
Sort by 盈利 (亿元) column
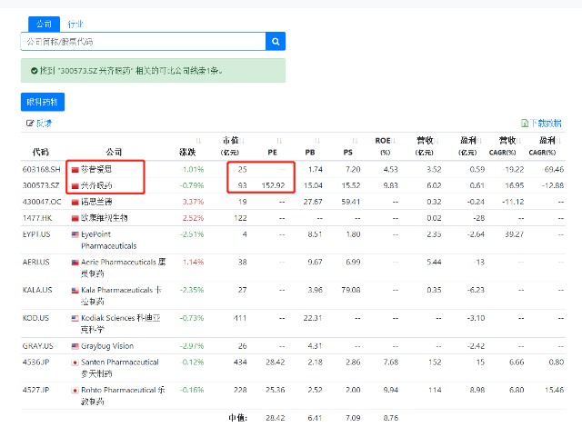pos(479,141)
